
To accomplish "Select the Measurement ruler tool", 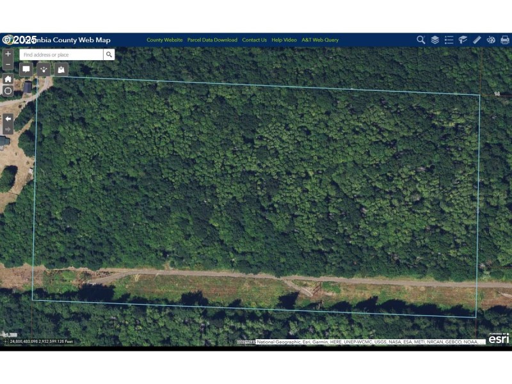I will (x=477, y=39).
